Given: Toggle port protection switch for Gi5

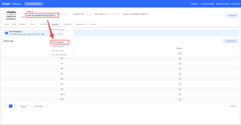Looking at the screenshot, I should [x=179, y=74].
